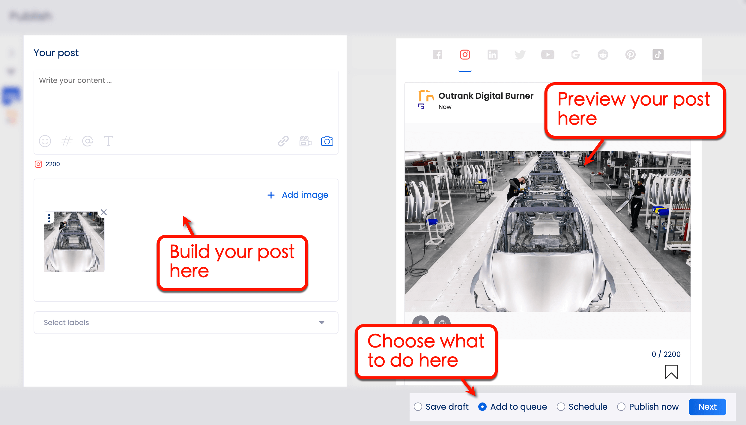
Task: Click the bookmark icon in the Instagram preview
Action: pyautogui.click(x=672, y=372)
